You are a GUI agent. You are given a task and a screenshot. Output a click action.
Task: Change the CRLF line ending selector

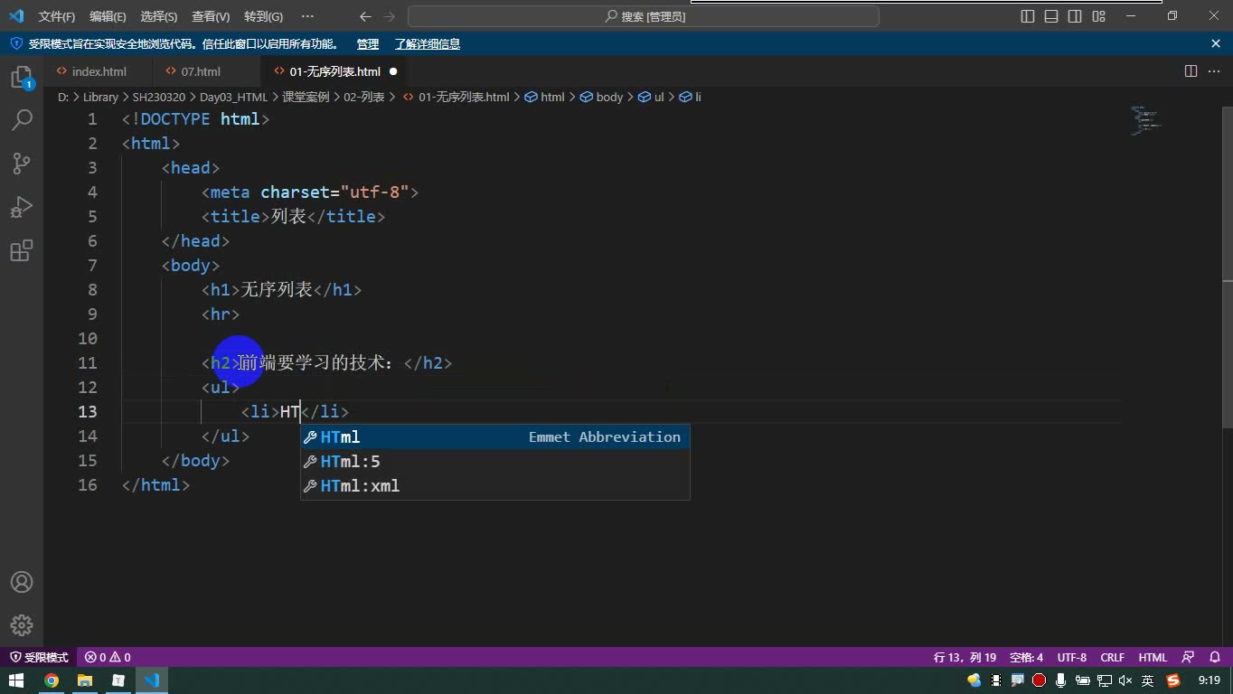[1112, 657]
